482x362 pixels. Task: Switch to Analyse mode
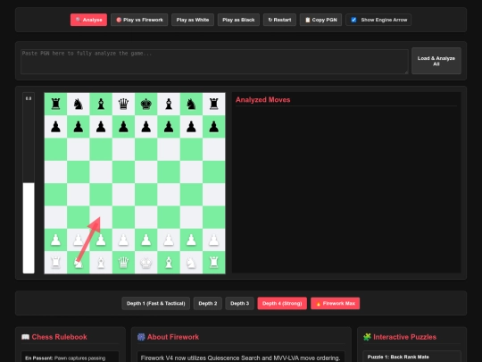coord(88,20)
